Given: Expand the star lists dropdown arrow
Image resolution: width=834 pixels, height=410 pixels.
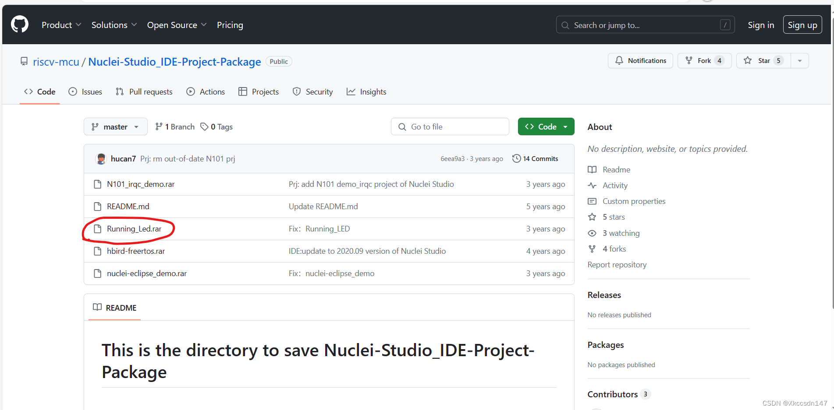Looking at the screenshot, I should tap(800, 60).
